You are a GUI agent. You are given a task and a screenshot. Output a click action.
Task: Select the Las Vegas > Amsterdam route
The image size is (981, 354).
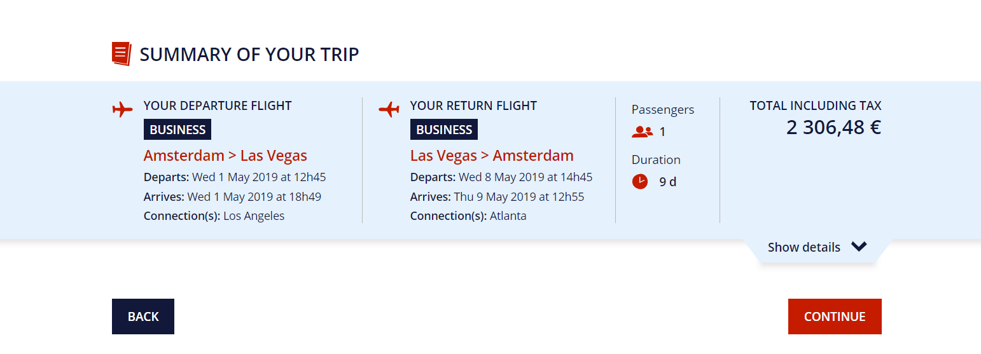(492, 156)
